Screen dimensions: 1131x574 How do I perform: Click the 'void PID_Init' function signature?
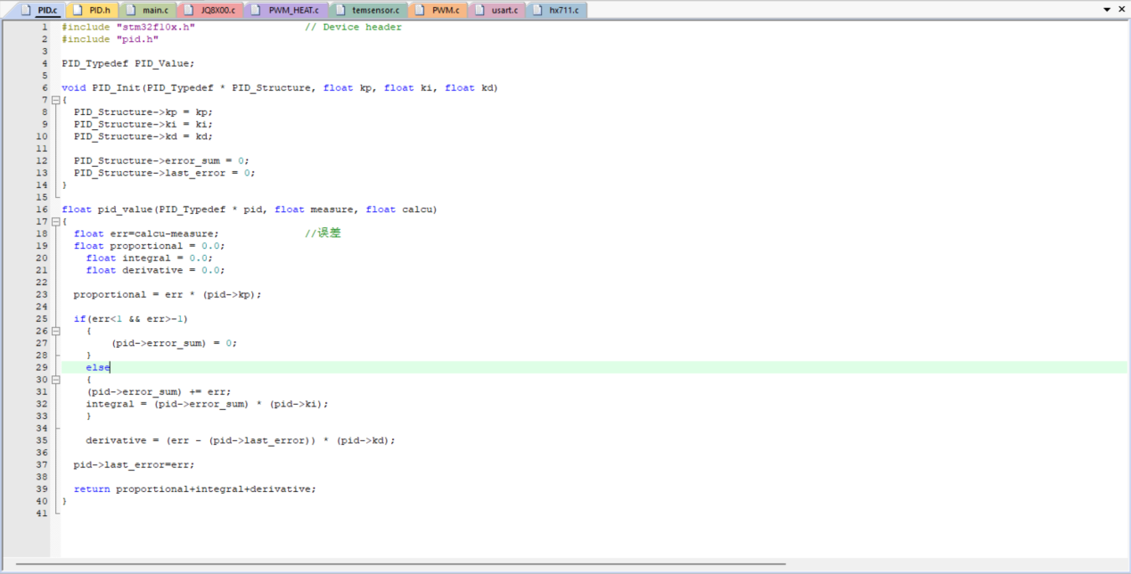tap(280, 88)
